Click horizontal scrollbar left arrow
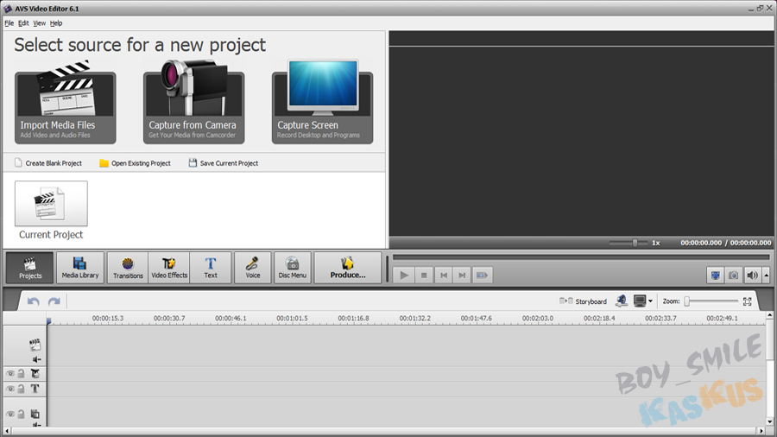777x437 pixels. tap(7, 431)
